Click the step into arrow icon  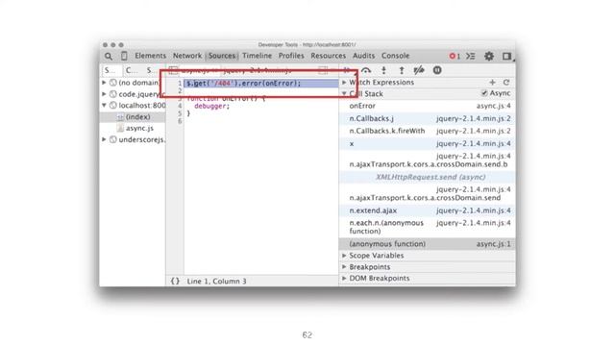tap(383, 70)
